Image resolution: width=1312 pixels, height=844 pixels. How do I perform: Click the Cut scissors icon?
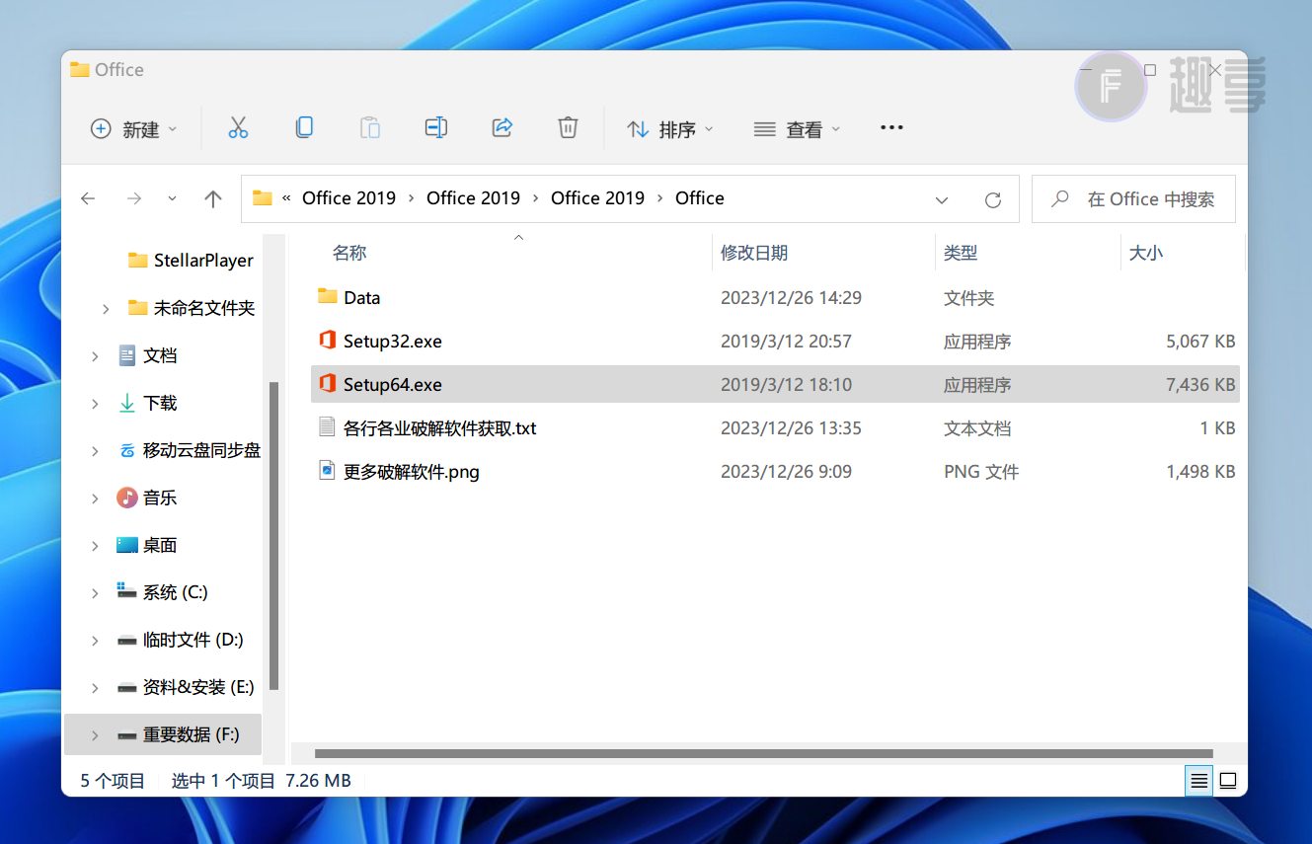pyautogui.click(x=238, y=127)
